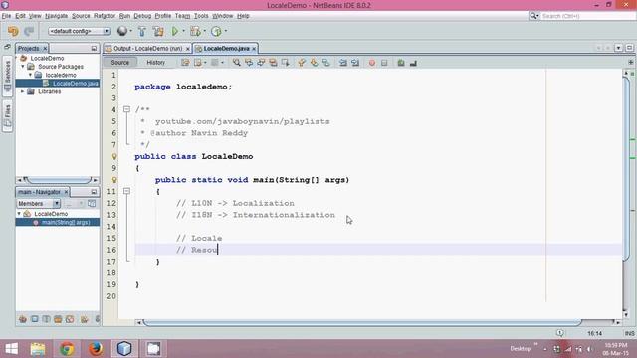Open Debug Project dropdown arrow
Screen dimensions: 637x358
click(x=204, y=31)
